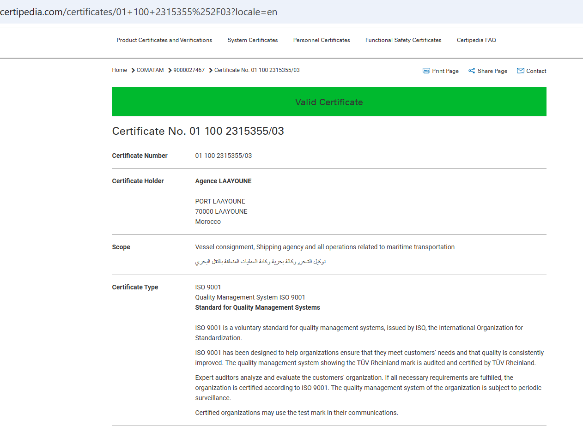Click the Certificate Type label
This screenshot has height=426, width=583.
point(135,287)
